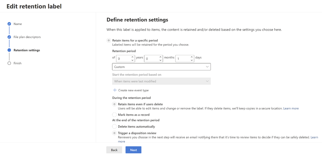The width and height of the screenshot is (322, 154).
Task: Expand the When items were last modified dropdown
Action: coord(161,81)
